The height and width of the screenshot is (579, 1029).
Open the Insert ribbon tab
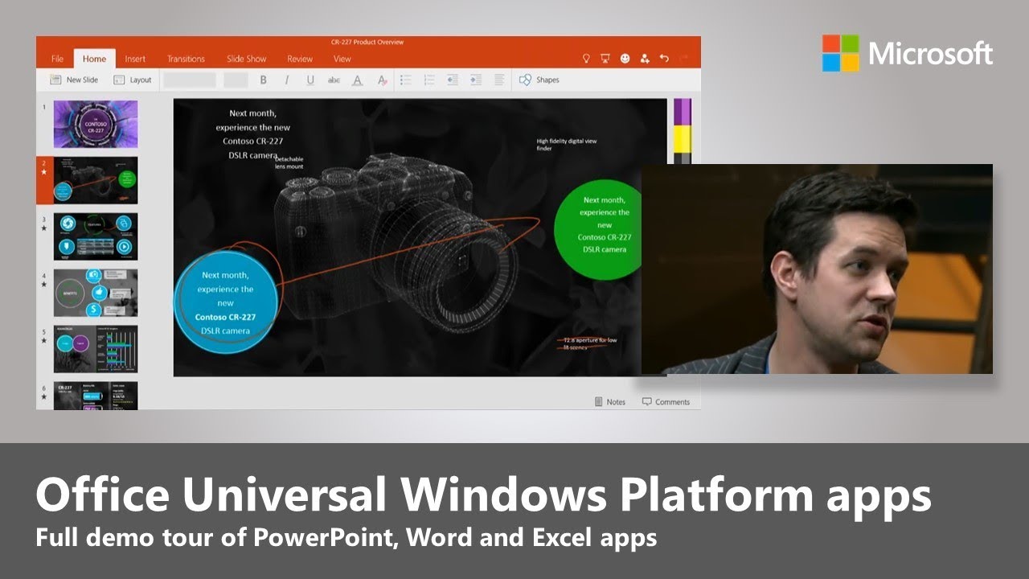pyautogui.click(x=135, y=59)
